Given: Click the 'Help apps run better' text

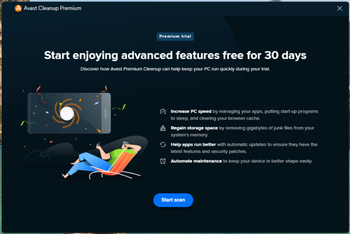Looking at the screenshot, I should click(193, 144).
